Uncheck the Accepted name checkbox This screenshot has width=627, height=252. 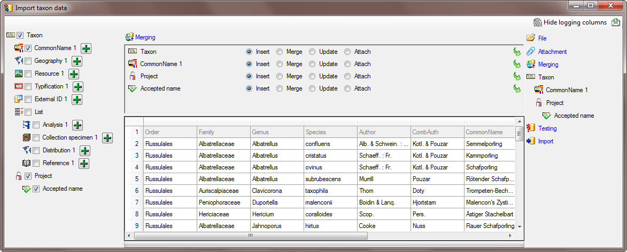click(x=36, y=189)
